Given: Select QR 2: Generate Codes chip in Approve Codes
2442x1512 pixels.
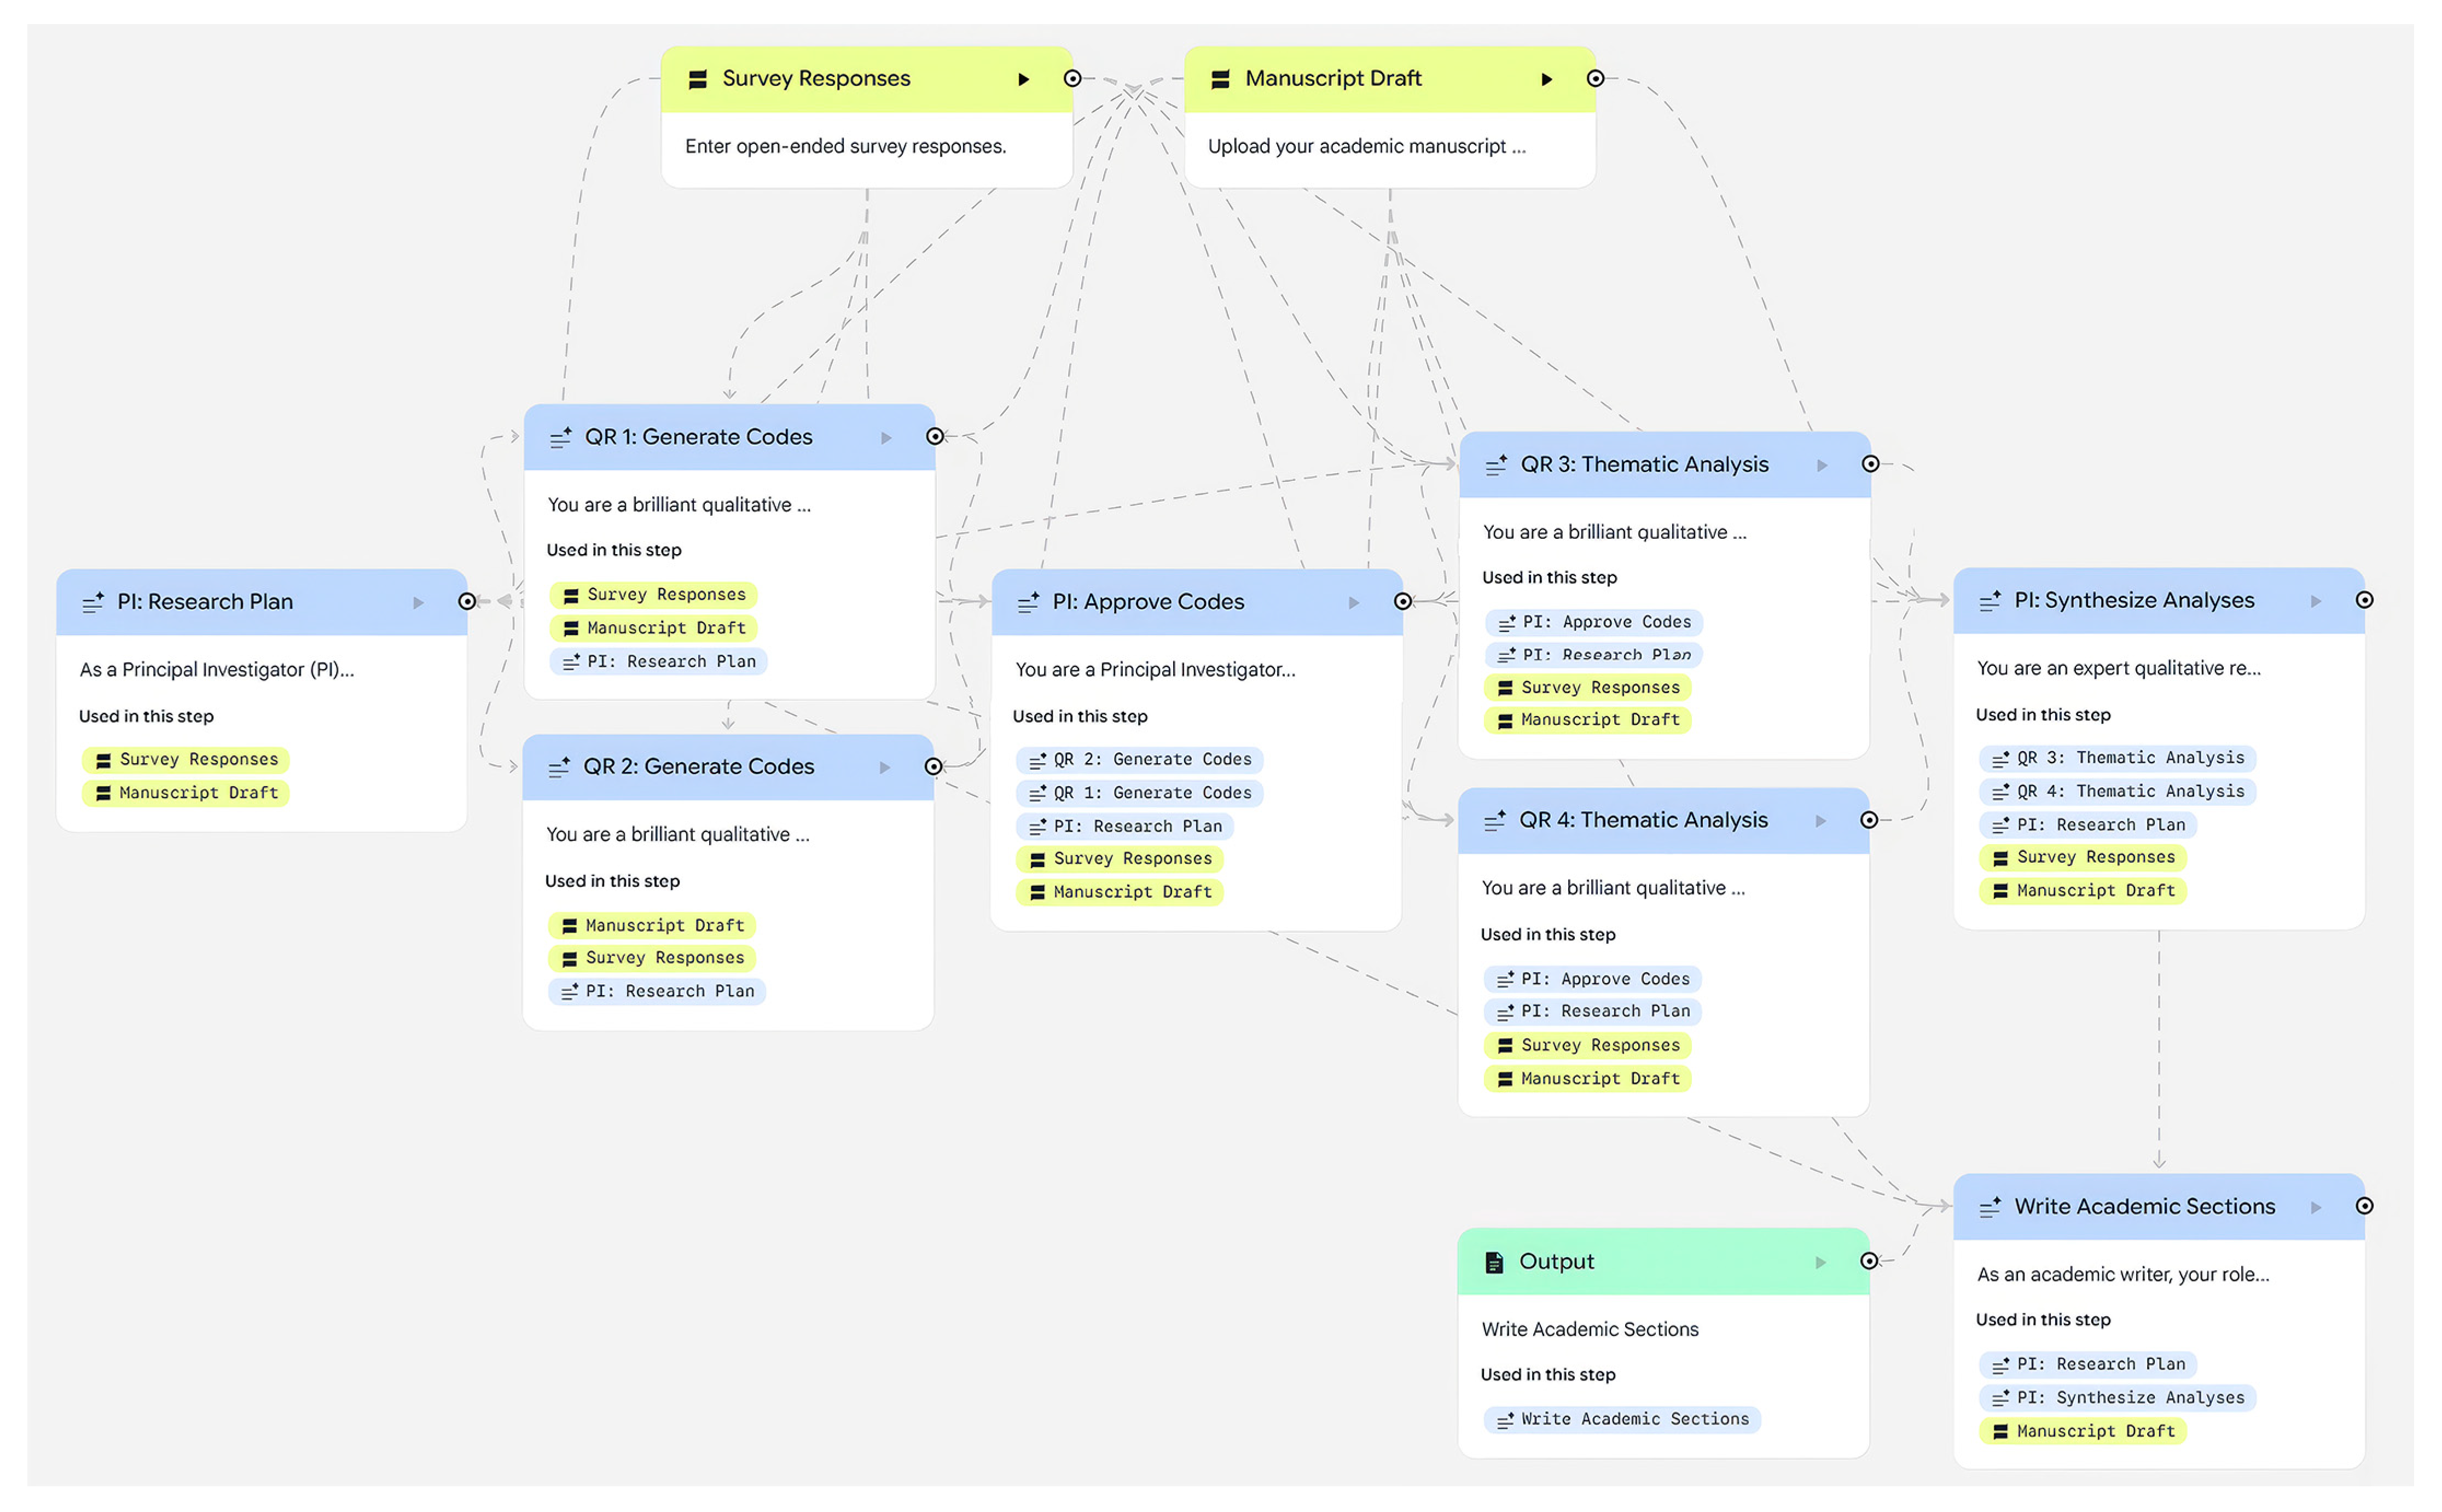Looking at the screenshot, I should (1140, 760).
